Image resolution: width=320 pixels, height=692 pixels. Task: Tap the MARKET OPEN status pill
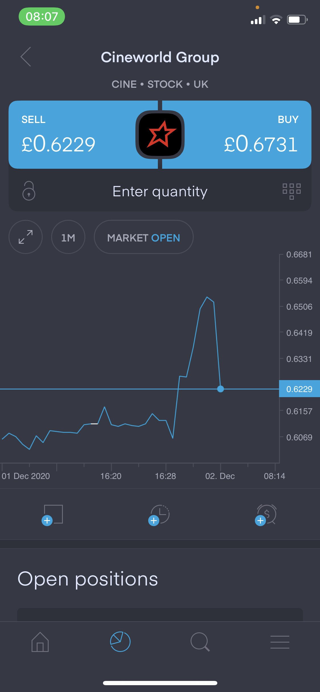click(144, 237)
